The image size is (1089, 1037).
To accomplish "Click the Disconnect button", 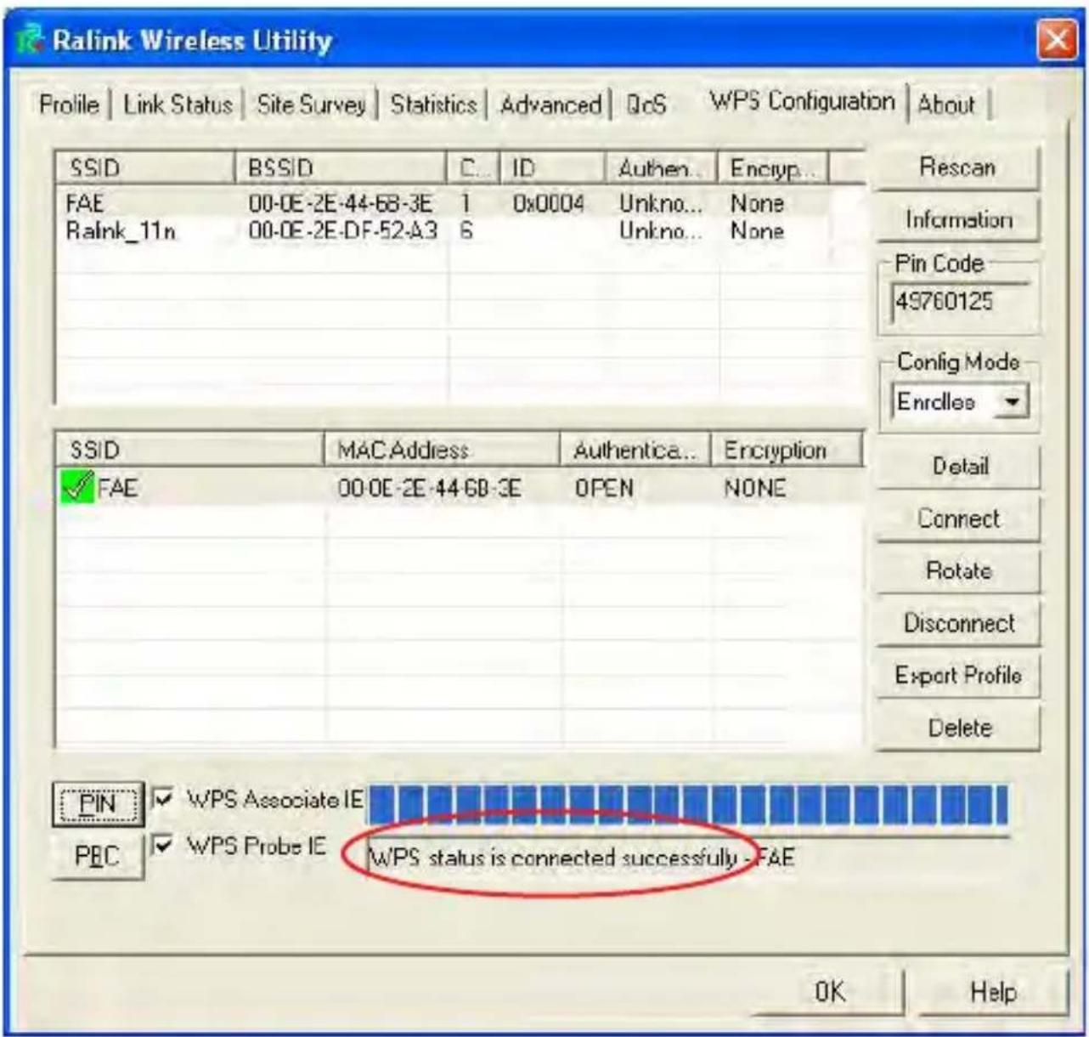I will click(959, 623).
